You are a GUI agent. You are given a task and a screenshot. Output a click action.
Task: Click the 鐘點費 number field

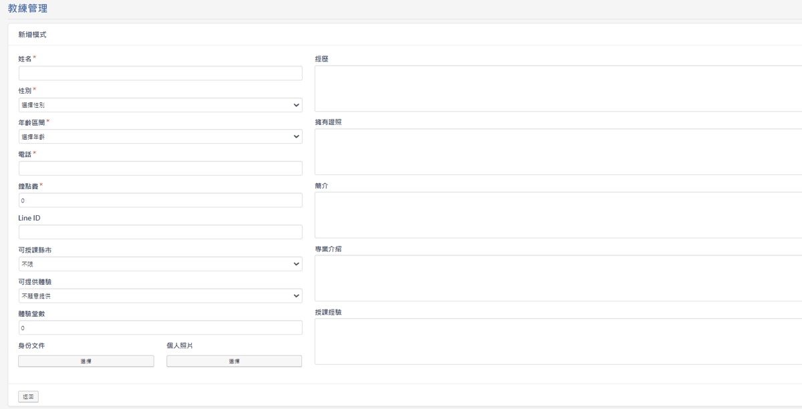[x=160, y=200]
